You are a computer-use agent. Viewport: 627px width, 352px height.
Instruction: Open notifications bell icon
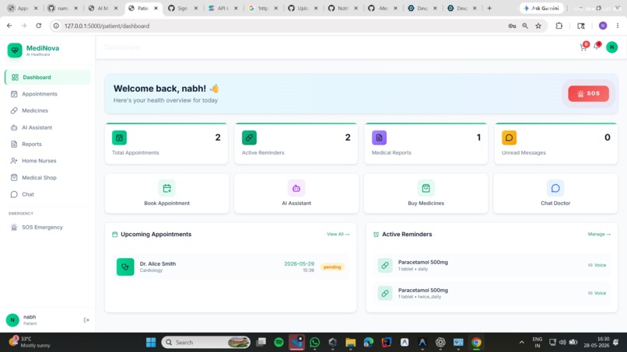click(x=597, y=47)
